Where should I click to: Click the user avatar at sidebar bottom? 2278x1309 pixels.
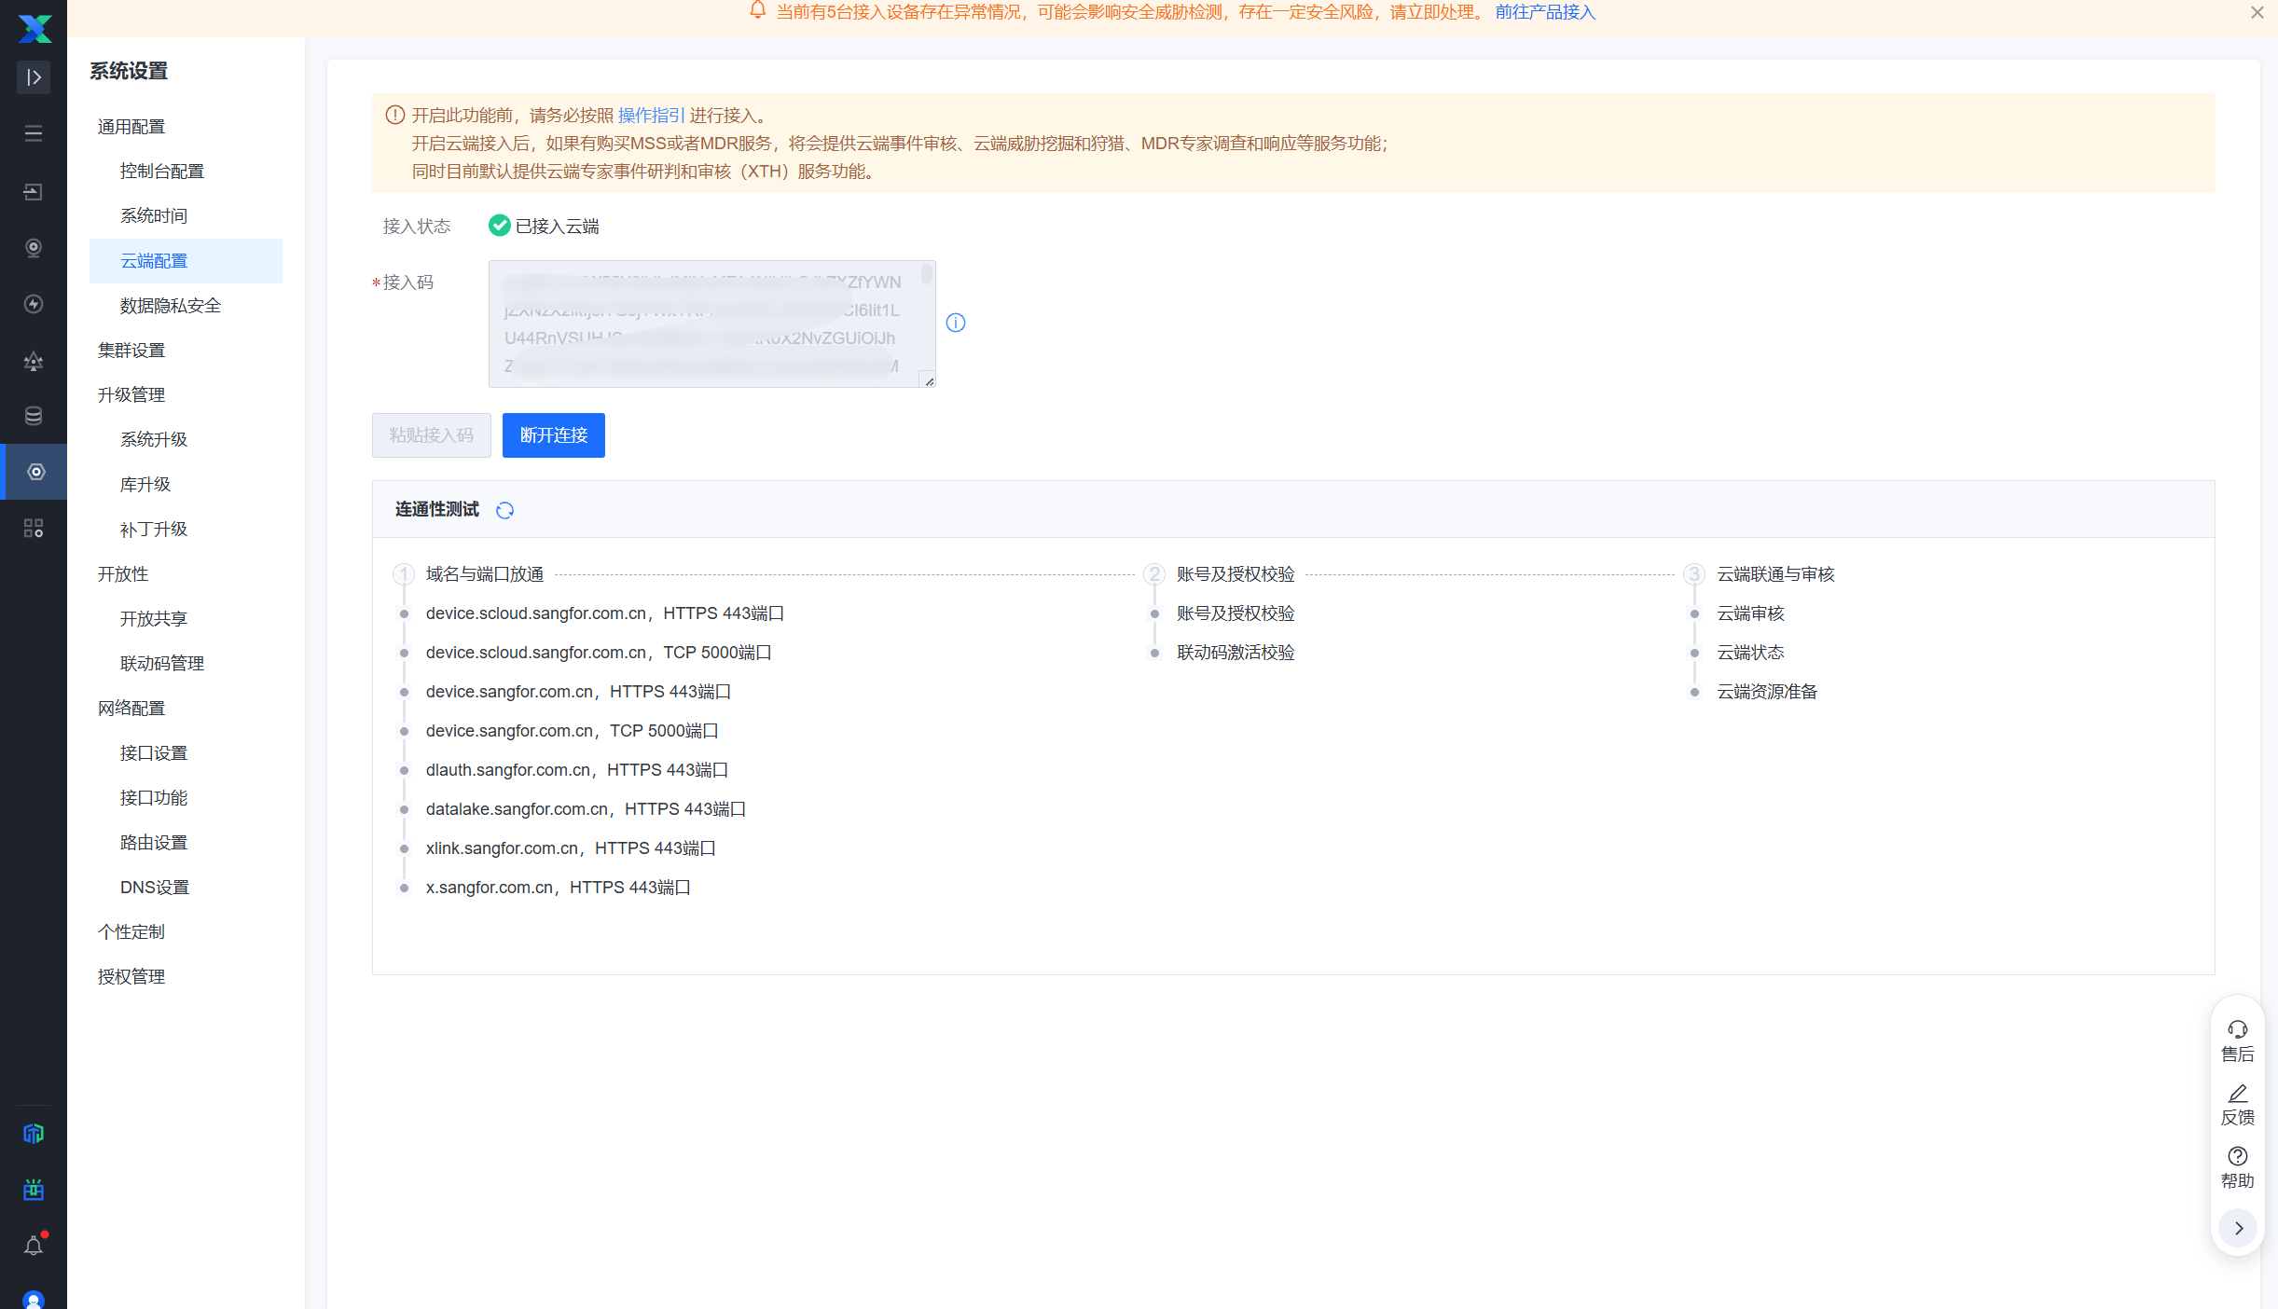click(x=34, y=1299)
